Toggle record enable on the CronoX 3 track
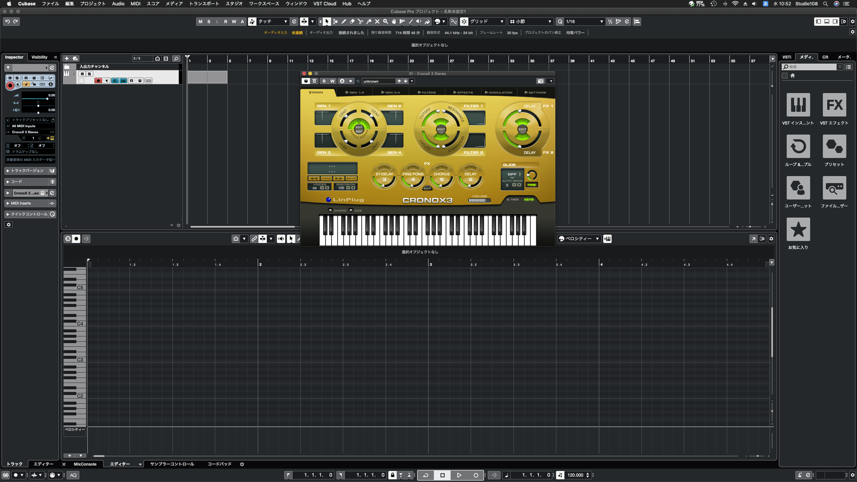 coord(98,80)
